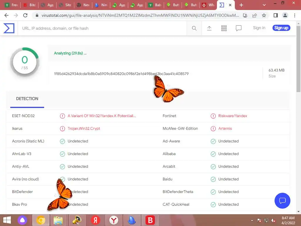
Task: Switch to the Site browser tab
Action: [66, 5]
